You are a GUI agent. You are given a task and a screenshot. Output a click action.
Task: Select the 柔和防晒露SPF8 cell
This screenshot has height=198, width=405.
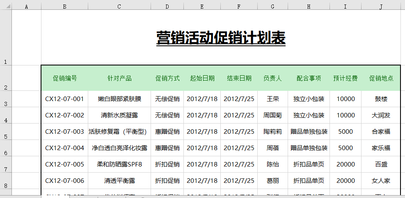(119, 164)
